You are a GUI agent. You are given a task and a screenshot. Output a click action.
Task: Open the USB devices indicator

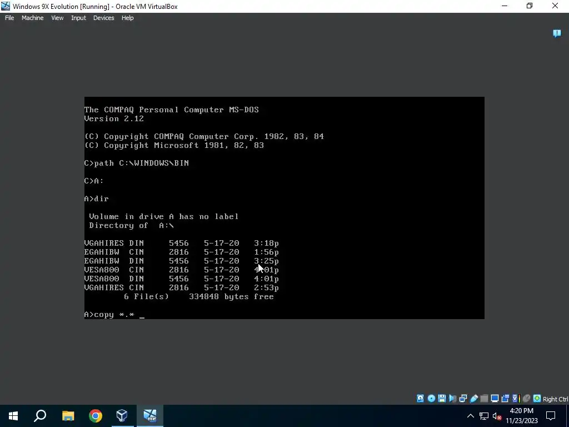tap(473, 398)
